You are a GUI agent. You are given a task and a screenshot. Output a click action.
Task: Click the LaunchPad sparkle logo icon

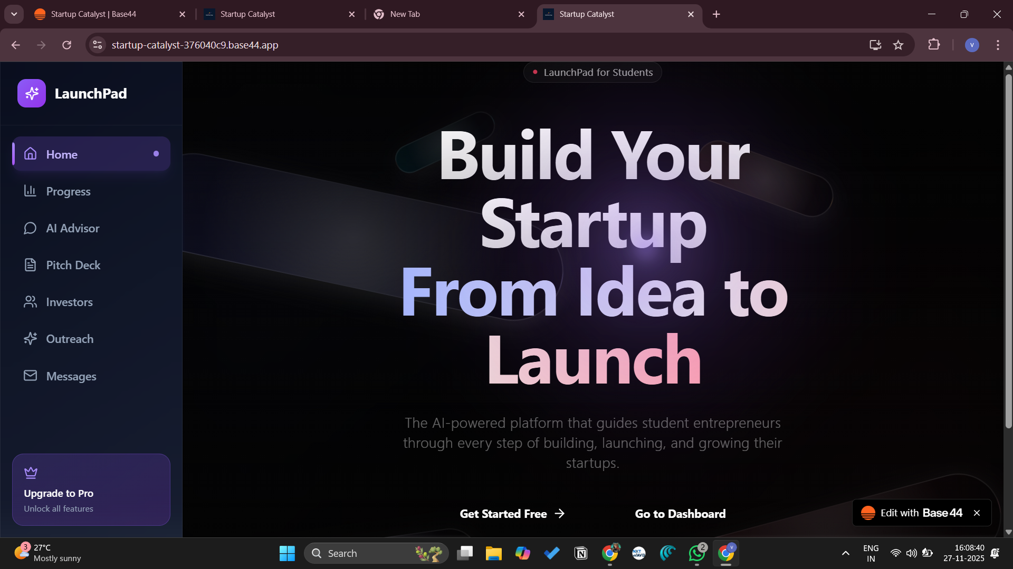[x=32, y=93]
